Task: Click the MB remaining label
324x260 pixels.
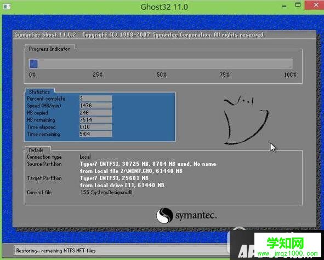Action: (x=41, y=120)
